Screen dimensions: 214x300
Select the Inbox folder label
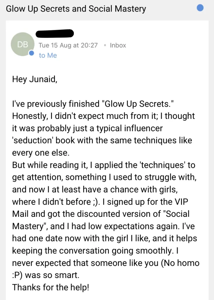(x=118, y=45)
